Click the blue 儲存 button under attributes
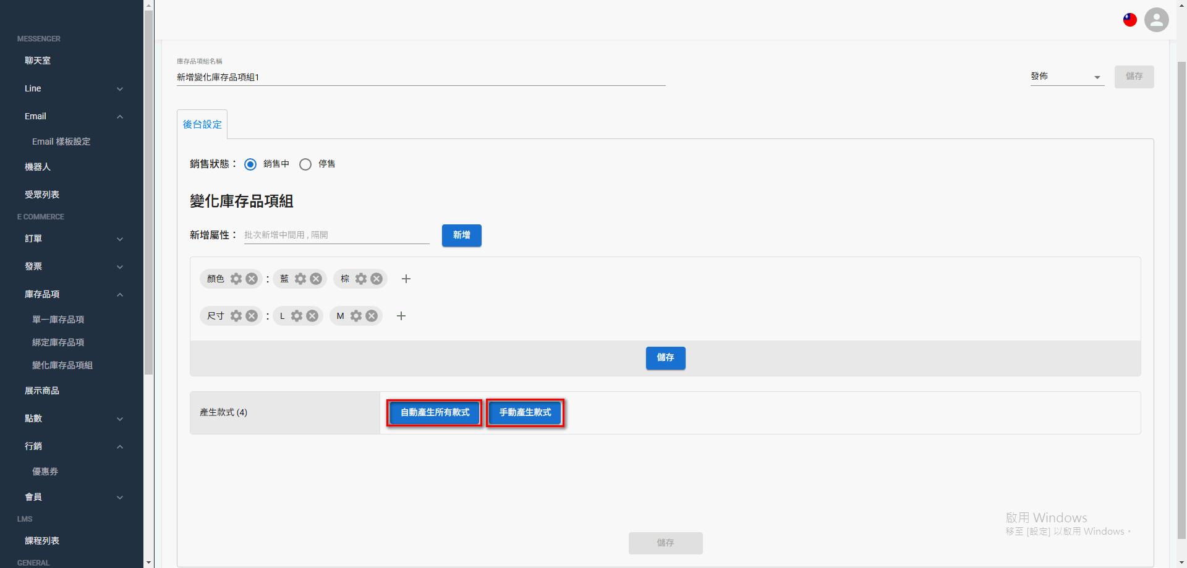 pos(666,358)
